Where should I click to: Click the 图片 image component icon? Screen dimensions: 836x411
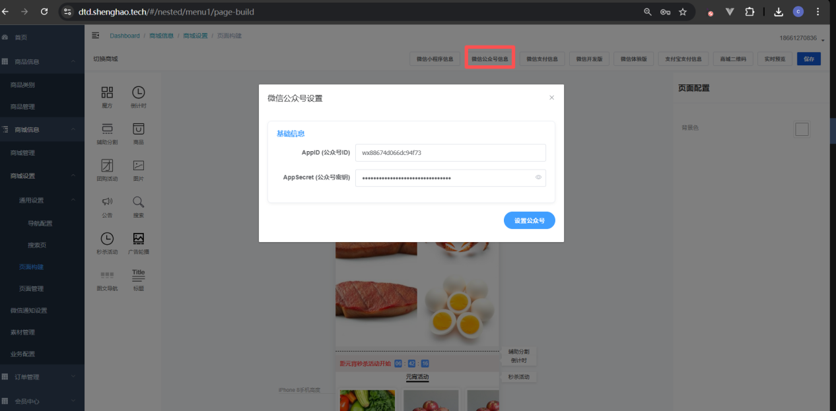click(x=138, y=166)
